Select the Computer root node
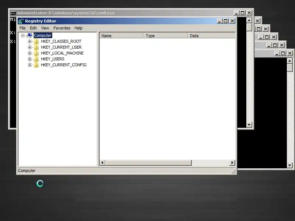 [x=43, y=35]
